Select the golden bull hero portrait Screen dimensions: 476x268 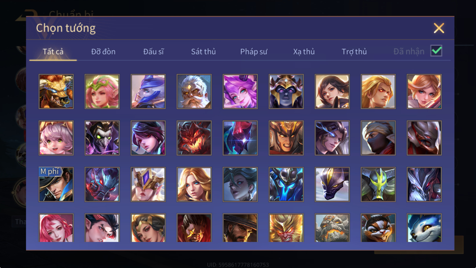pyautogui.click(x=56, y=91)
